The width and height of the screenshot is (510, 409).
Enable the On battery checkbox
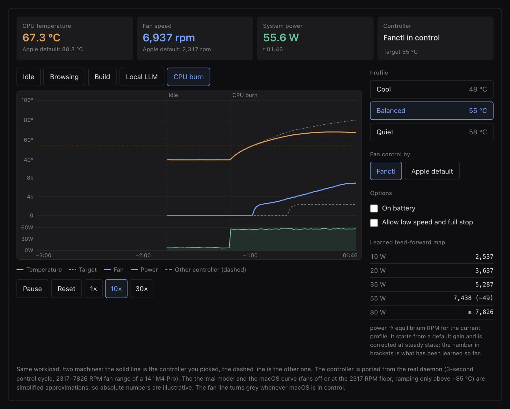pos(374,208)
